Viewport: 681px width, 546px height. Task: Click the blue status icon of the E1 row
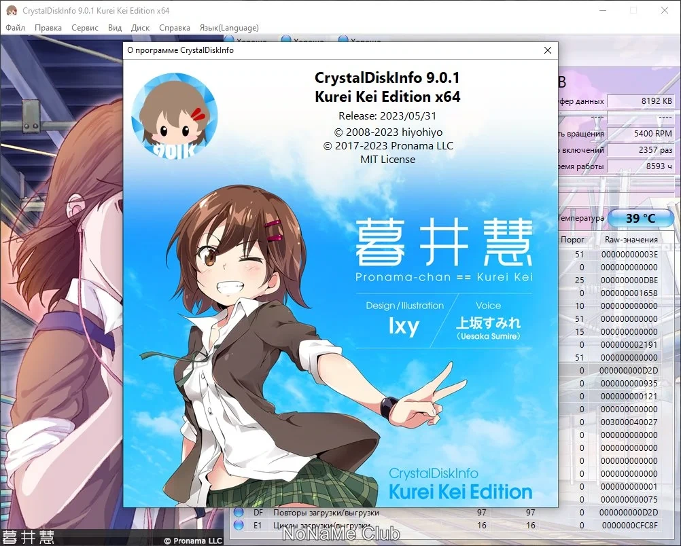coord(239,525)
